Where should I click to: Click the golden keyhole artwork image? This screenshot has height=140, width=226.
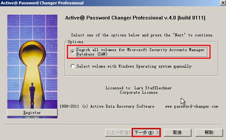32,62
